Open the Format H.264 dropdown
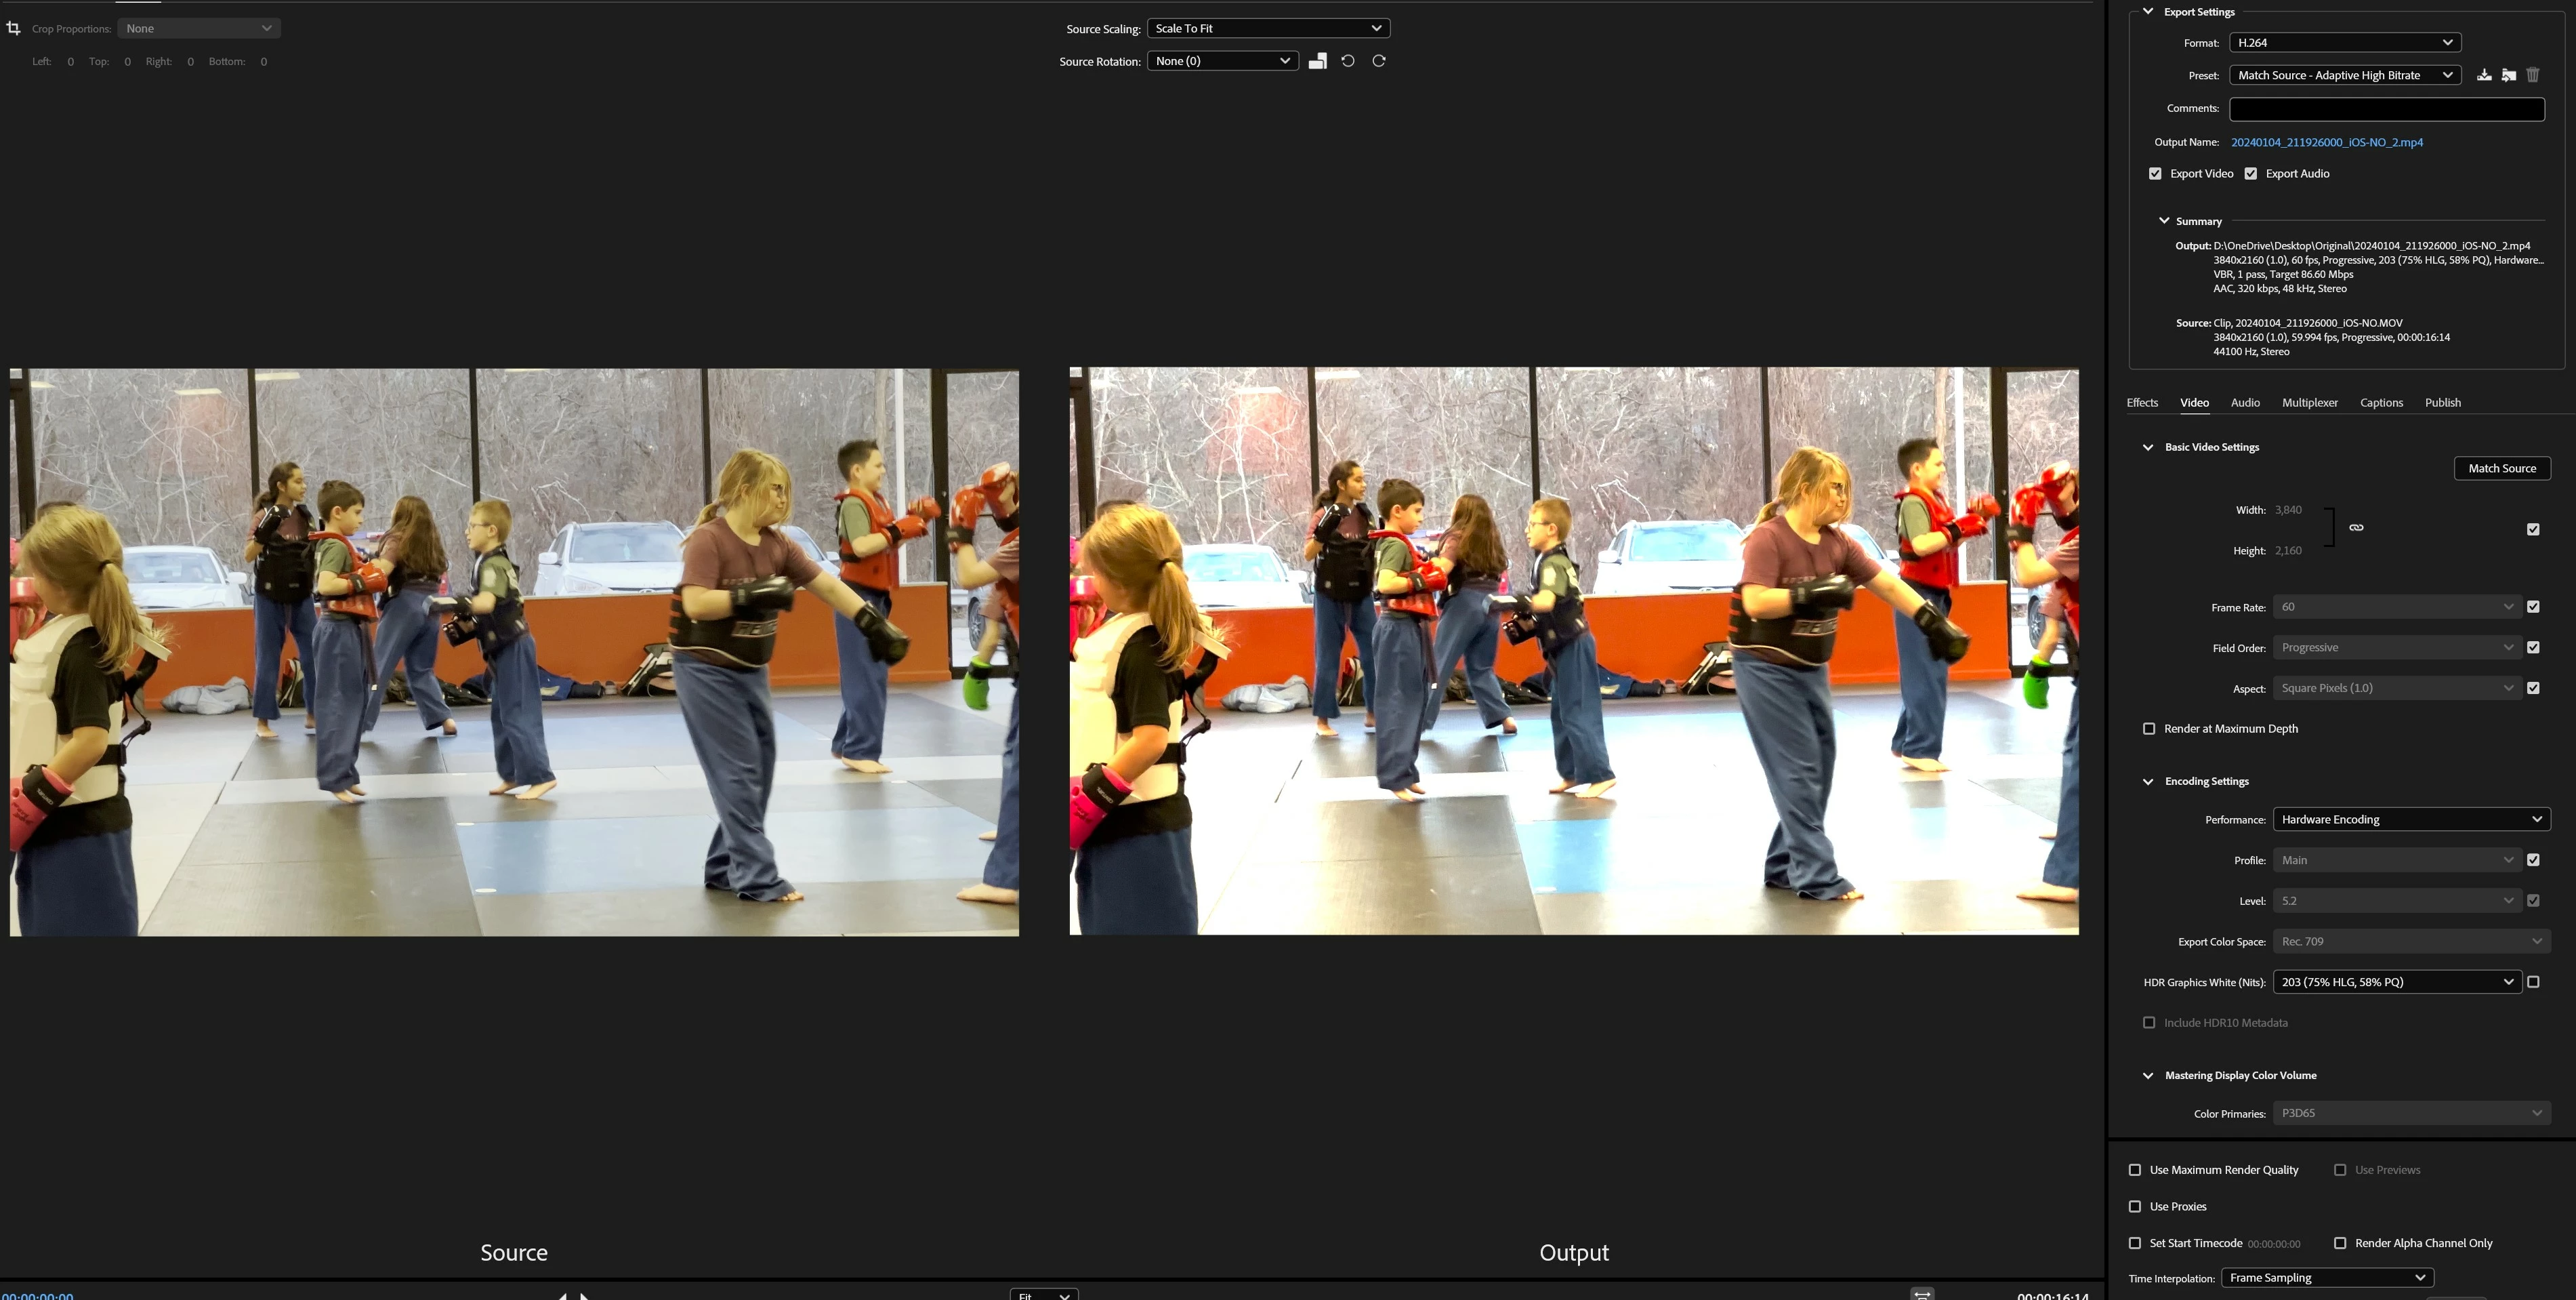This screenshot has height=1300, width=2576. tap(2344, 43)
